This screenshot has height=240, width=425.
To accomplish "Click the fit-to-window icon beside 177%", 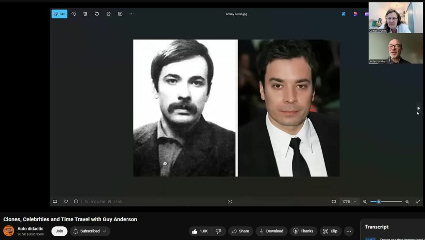I will click(334, 201).
